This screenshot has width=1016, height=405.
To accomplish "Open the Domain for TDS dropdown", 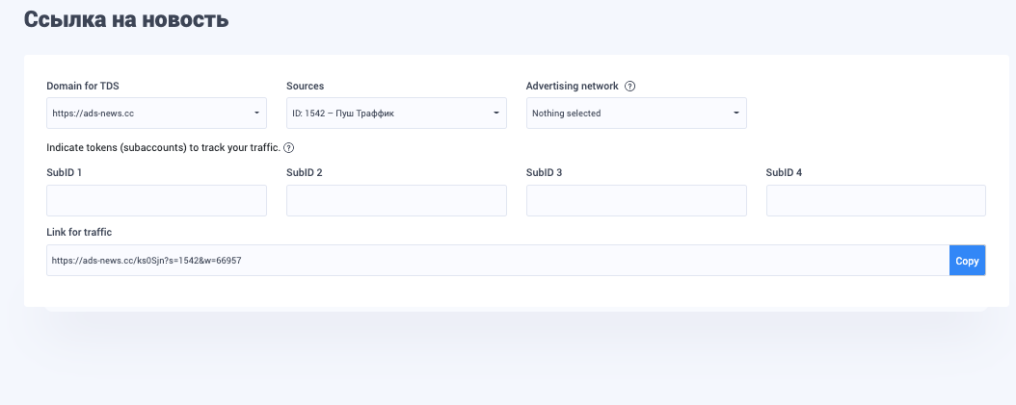I will pos(156,114).
